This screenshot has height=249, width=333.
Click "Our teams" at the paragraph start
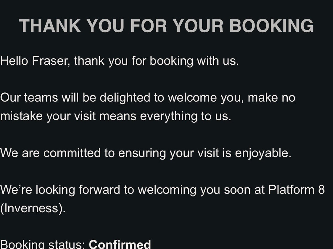coord(29,98)
